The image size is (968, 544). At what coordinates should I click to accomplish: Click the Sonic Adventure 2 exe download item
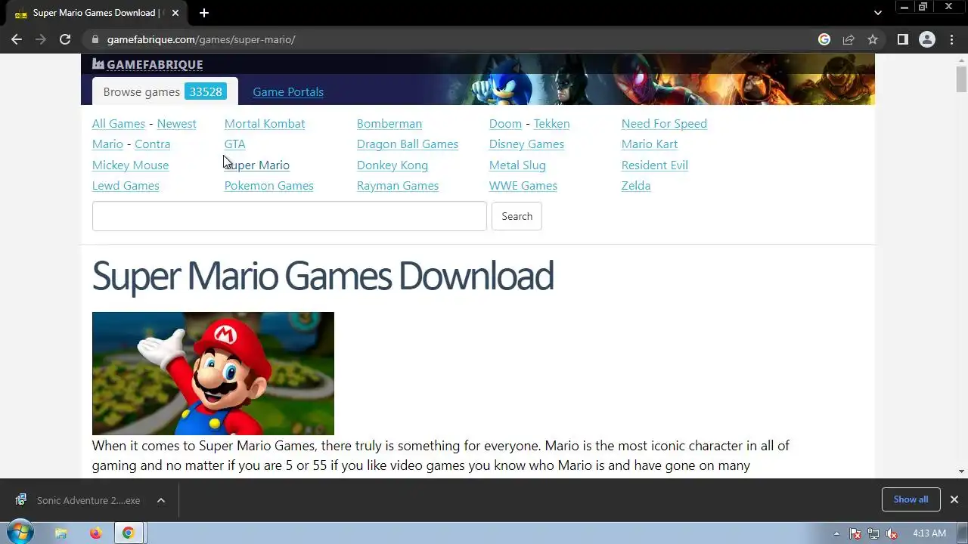click(79, 500)
